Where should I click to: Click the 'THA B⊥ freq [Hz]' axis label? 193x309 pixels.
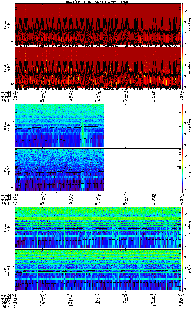(6, 25)
